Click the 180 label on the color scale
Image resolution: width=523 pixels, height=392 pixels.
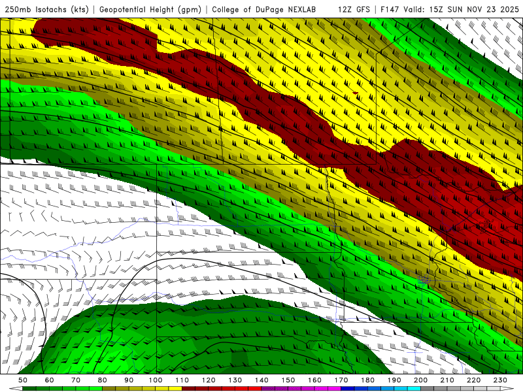pyautogui.click(x=367, y=380)
